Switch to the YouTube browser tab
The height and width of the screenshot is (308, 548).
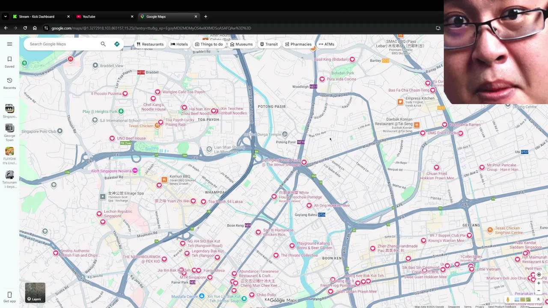coord(105,17)
